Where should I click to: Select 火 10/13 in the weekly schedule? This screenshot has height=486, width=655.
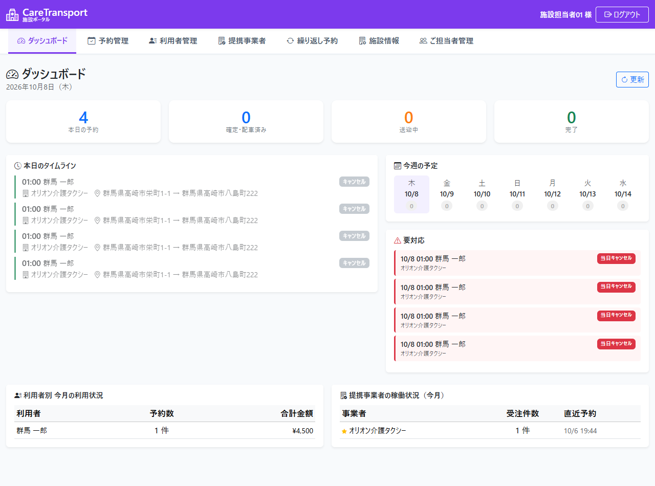587,194
